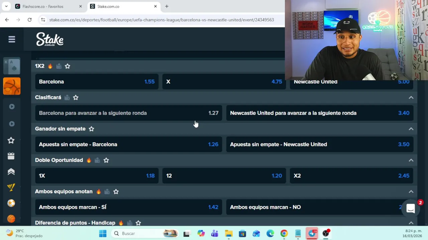
Task: Favorite Ambos equipos anotan with star
Action: click(x=116, y=191)
